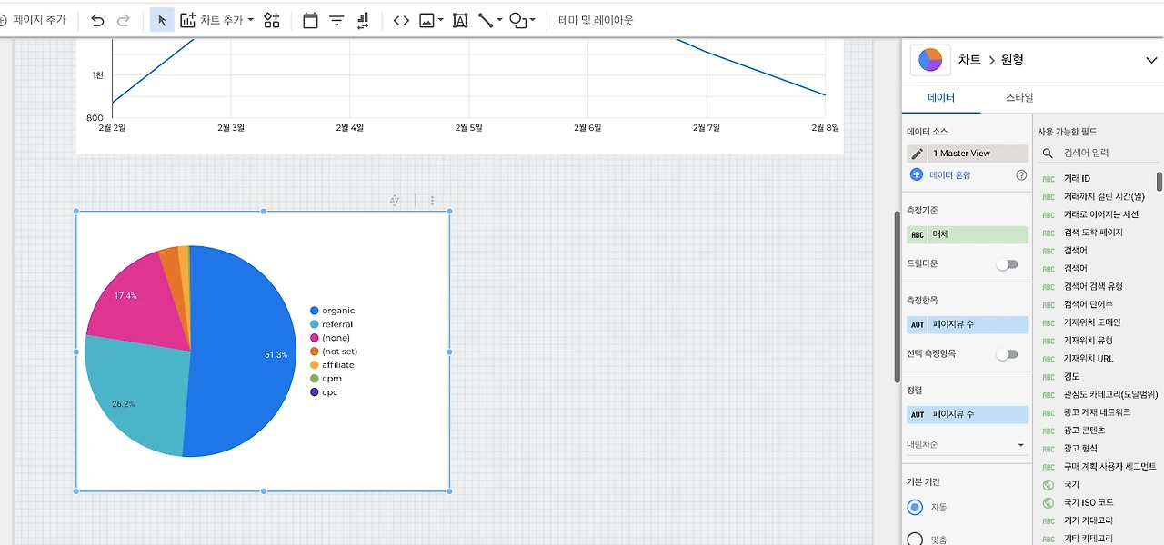Click the AZ sort icon above pie chart
The height and width of the screenshot is (545, 1164).
pyautogui.click(x=395, y=201)
